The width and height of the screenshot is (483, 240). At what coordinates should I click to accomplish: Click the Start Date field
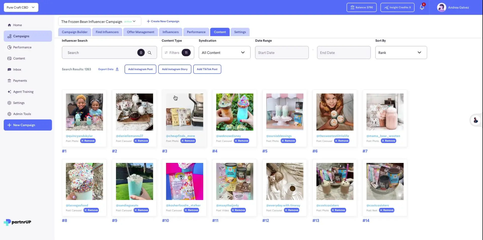282,52
